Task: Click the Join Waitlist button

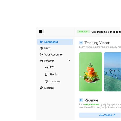Action: tap(100, 115)
